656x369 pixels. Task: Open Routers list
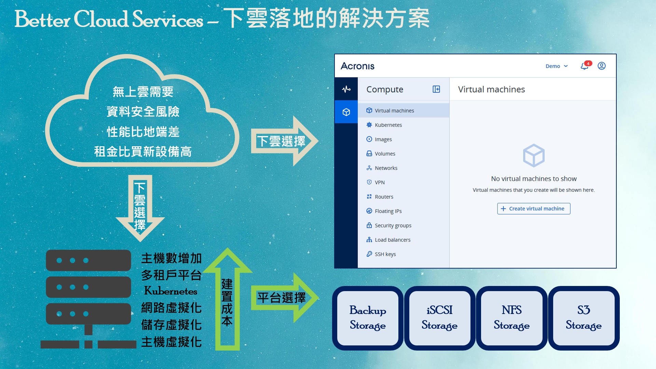404,196
